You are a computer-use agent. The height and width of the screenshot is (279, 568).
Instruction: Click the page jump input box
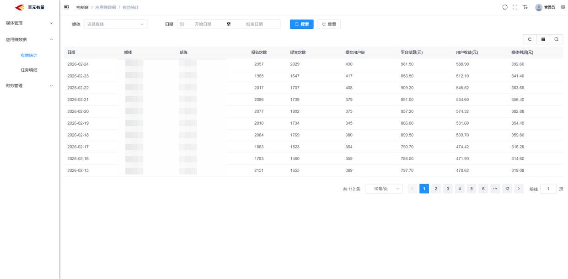[548, 189]
